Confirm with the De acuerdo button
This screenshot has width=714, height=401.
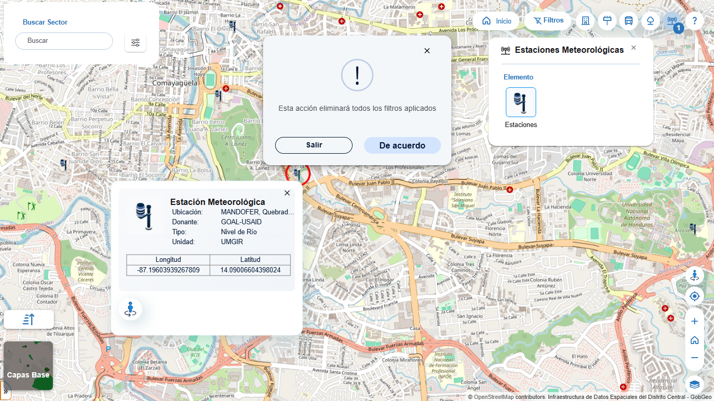[402, 145]
